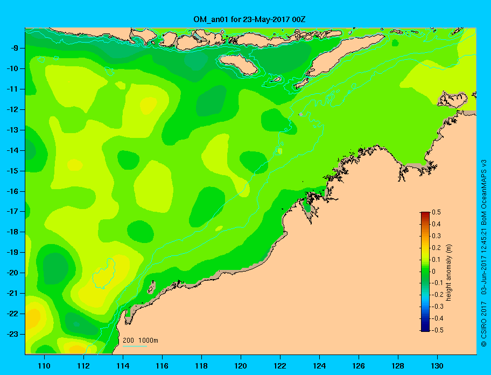Image resolution: width=491 pixels, height=375 pixels.
Task: Click the colorbar value 0 label
Action: click(434, 272)
